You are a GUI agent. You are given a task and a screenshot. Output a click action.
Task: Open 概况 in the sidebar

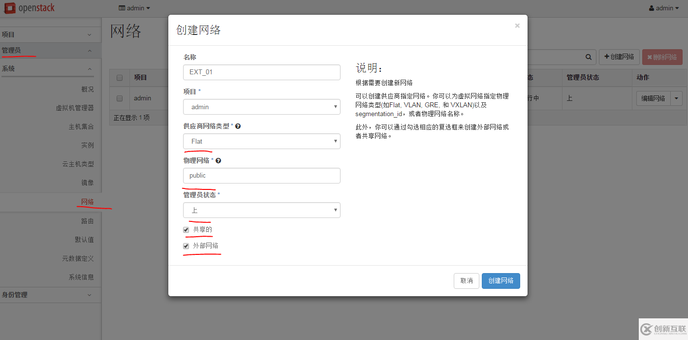(87, 89)
